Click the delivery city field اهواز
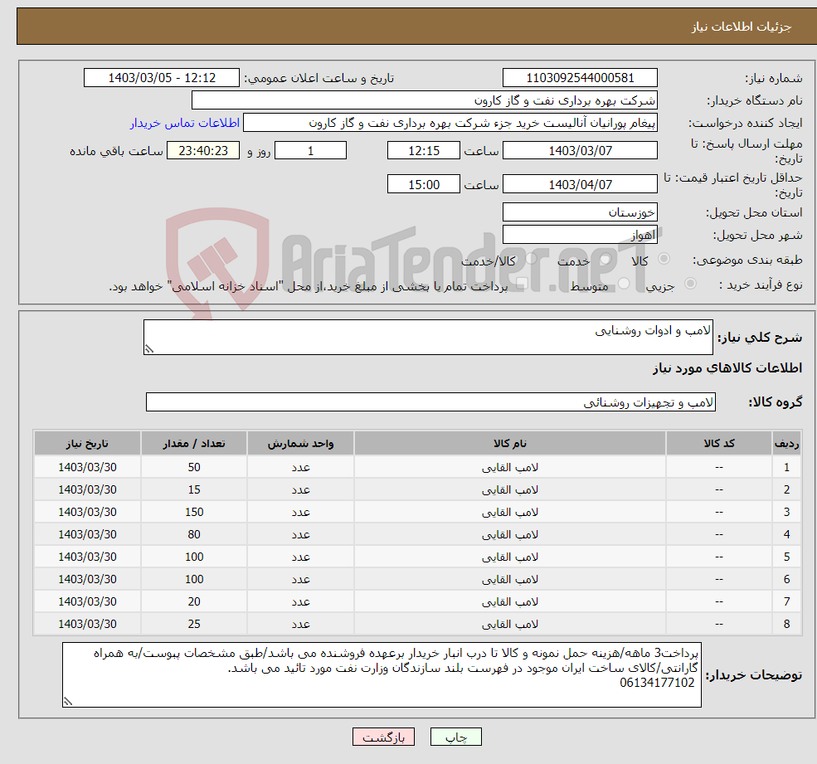 [580, 235]
